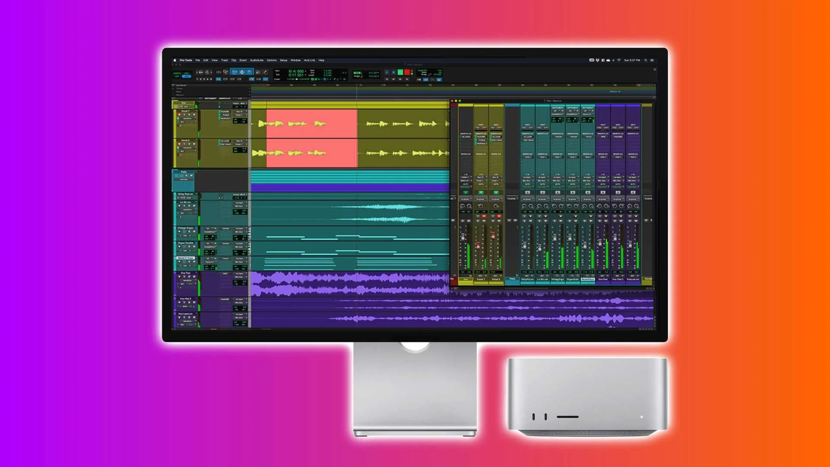Open the AudioSuite menu

click(256, 61)
